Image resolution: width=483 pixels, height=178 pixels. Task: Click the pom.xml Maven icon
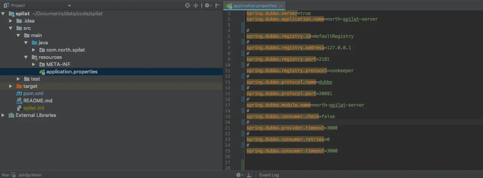coord(19,93)
